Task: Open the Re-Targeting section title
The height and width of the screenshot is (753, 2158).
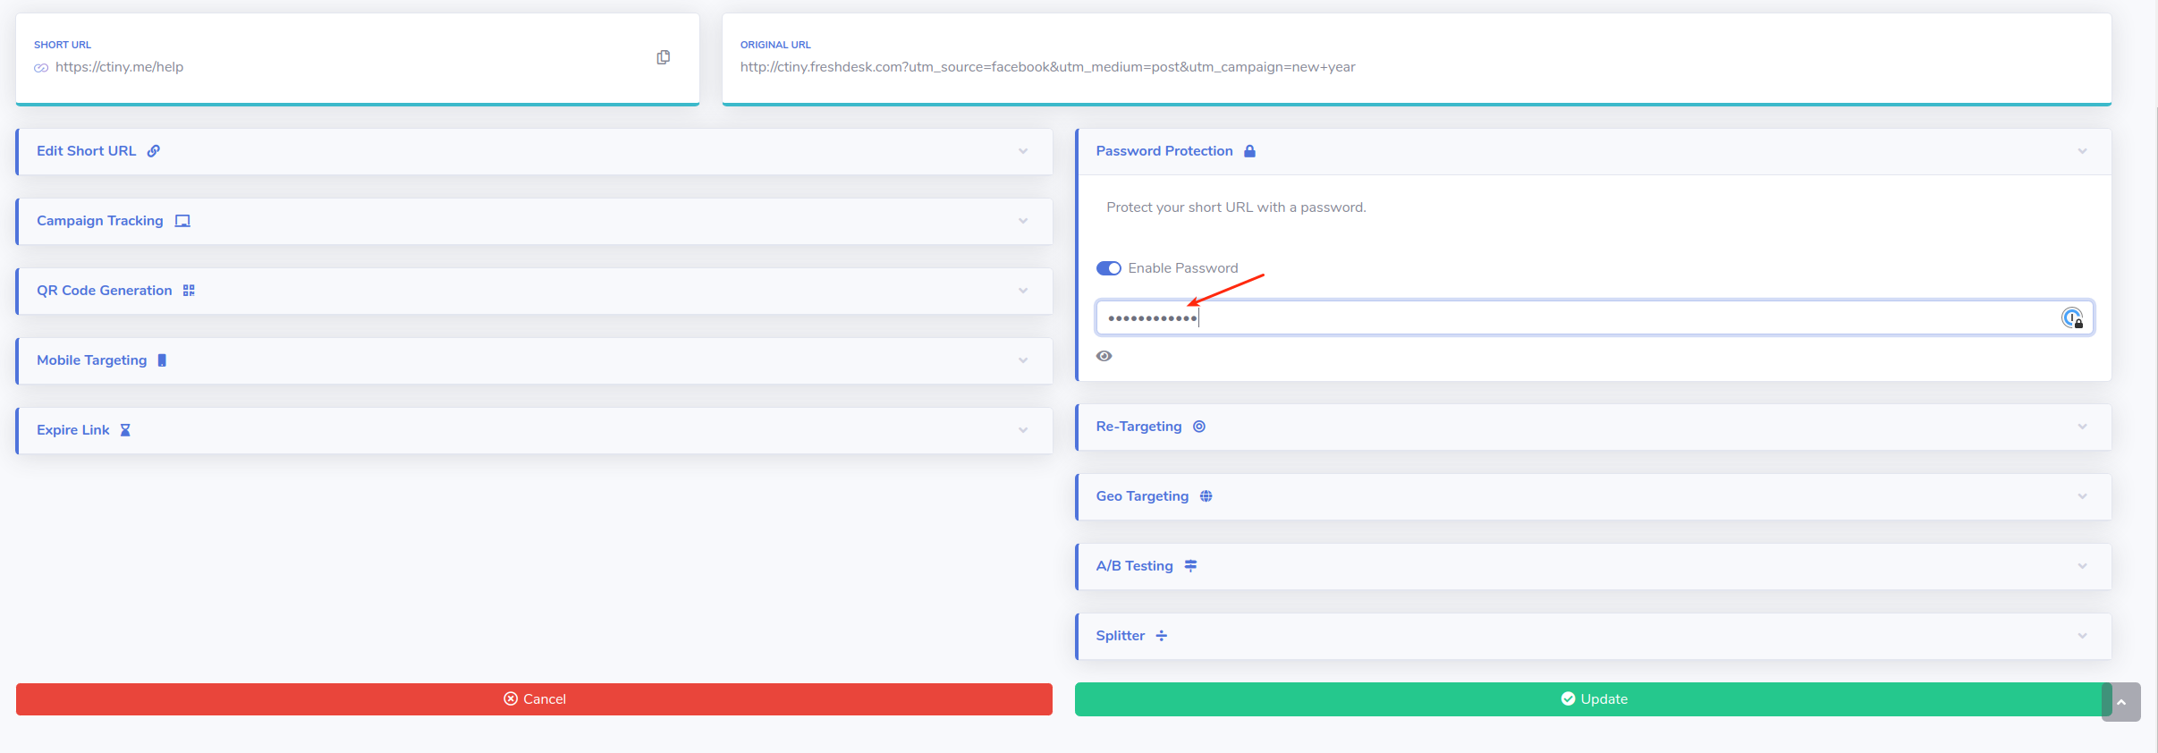Action: tap(1138, 427)
